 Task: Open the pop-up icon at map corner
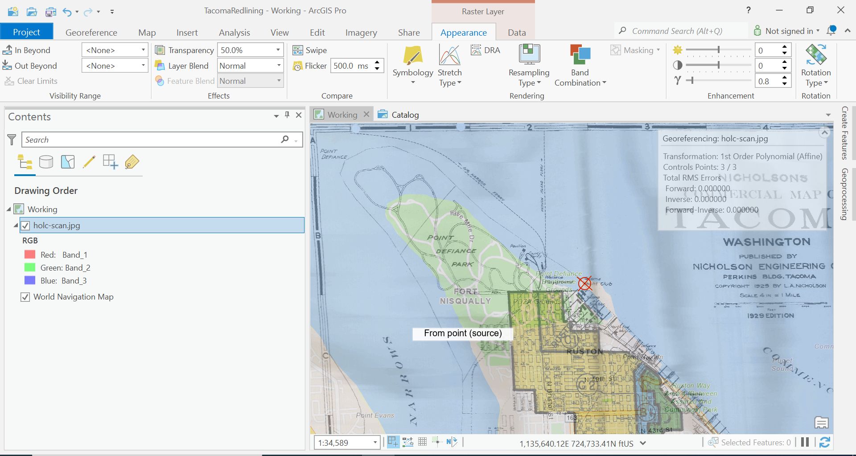pyautogui.click(x=821, y=422)
